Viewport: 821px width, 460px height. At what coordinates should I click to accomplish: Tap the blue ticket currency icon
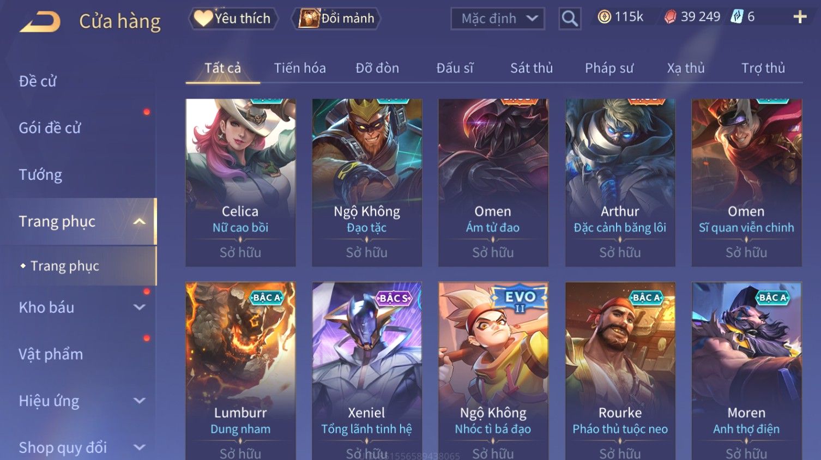(737, 17)
